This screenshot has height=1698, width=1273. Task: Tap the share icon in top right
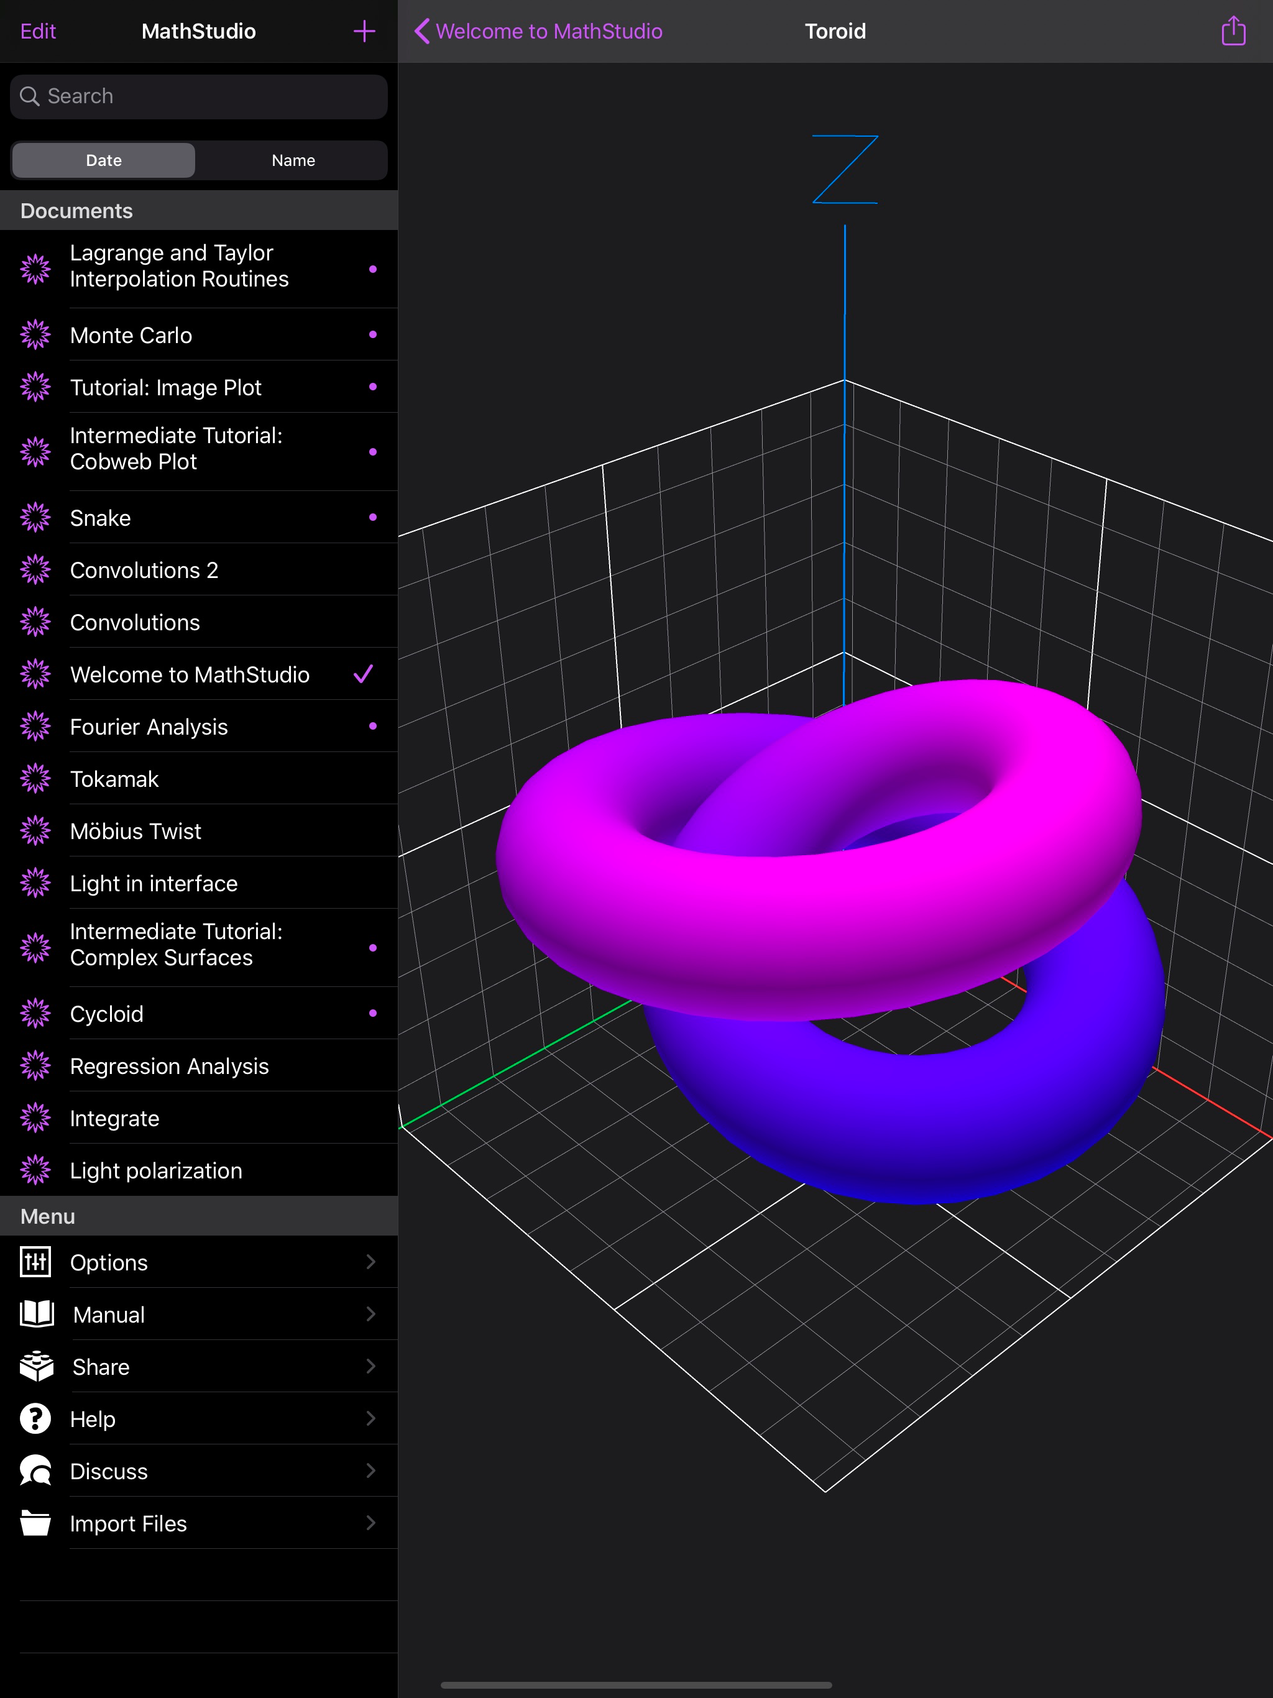1233,32
